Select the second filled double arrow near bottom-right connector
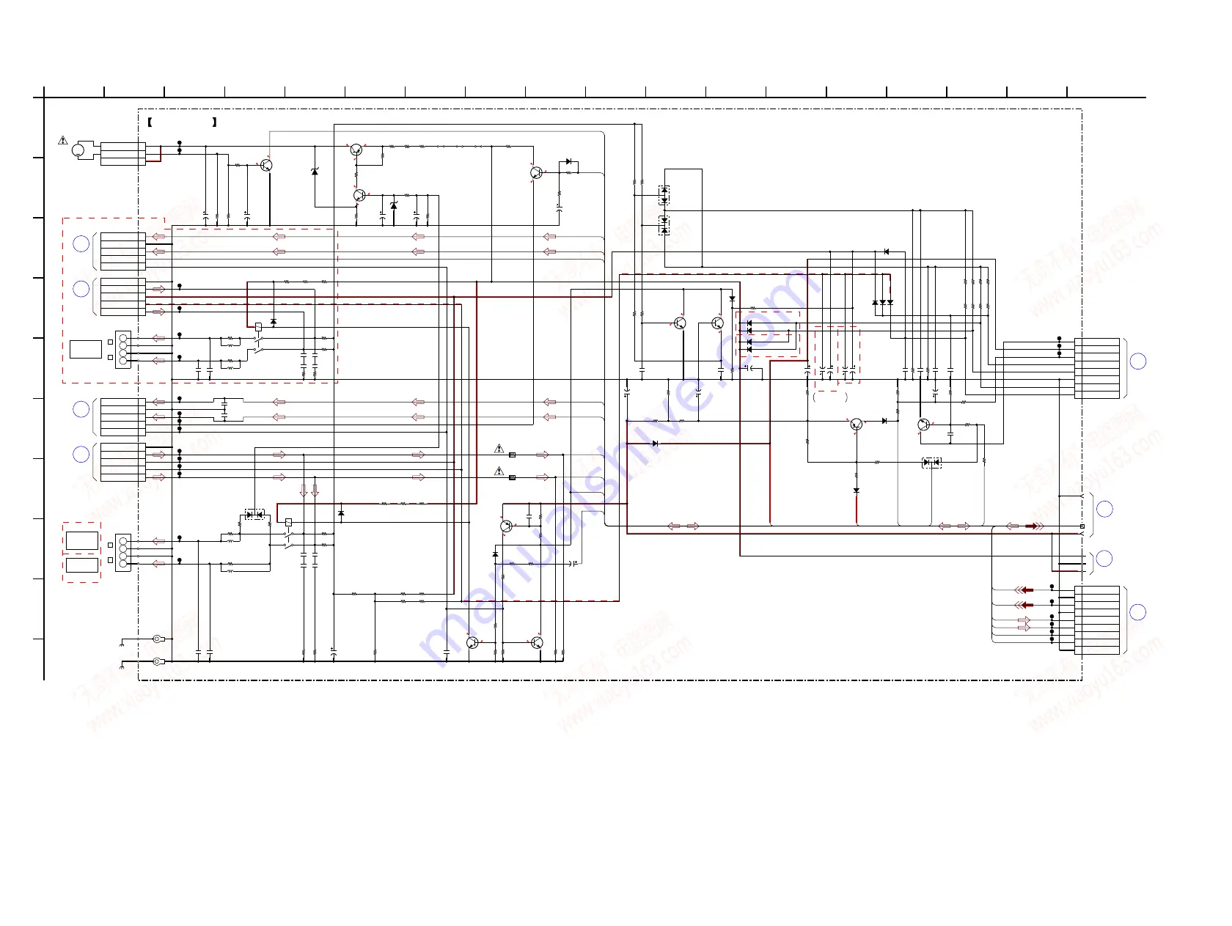This screenshot has height=926, width=1232. coord(1024,605)
